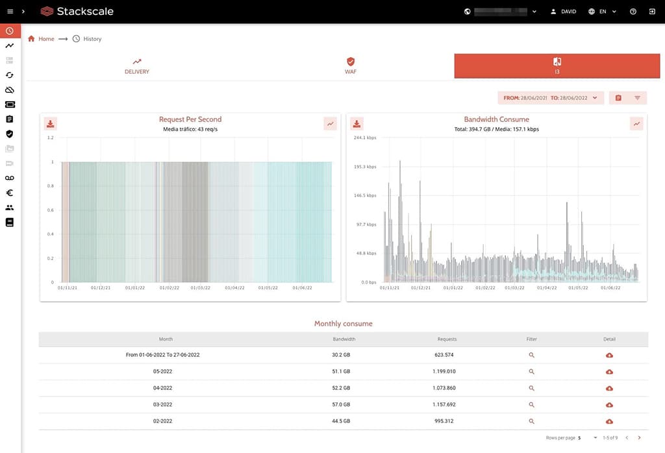Open the euro billing sidebar icon
Screen dimensions: 665x453
(x=10, y=193)
